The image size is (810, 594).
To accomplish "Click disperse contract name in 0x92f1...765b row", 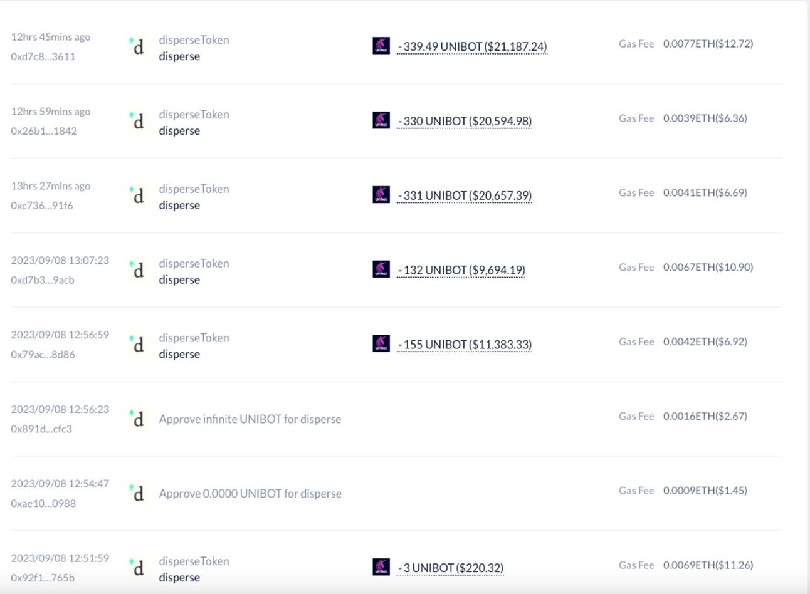I will (x=179, y=578).
